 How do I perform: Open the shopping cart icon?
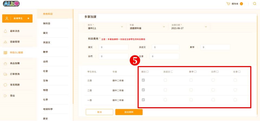click(228, 4)
